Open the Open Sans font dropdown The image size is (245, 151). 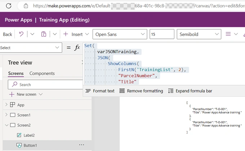[120, 34]
